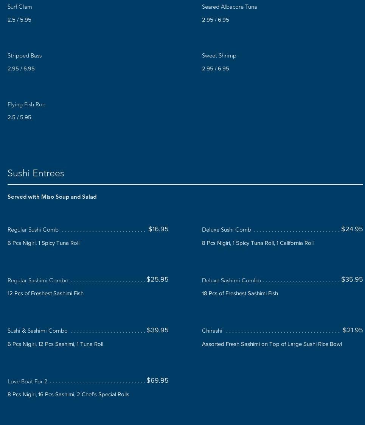Click the 18 Pcs of Freshest Sashimi description
365x425 pixels.
tap(240, 293)
